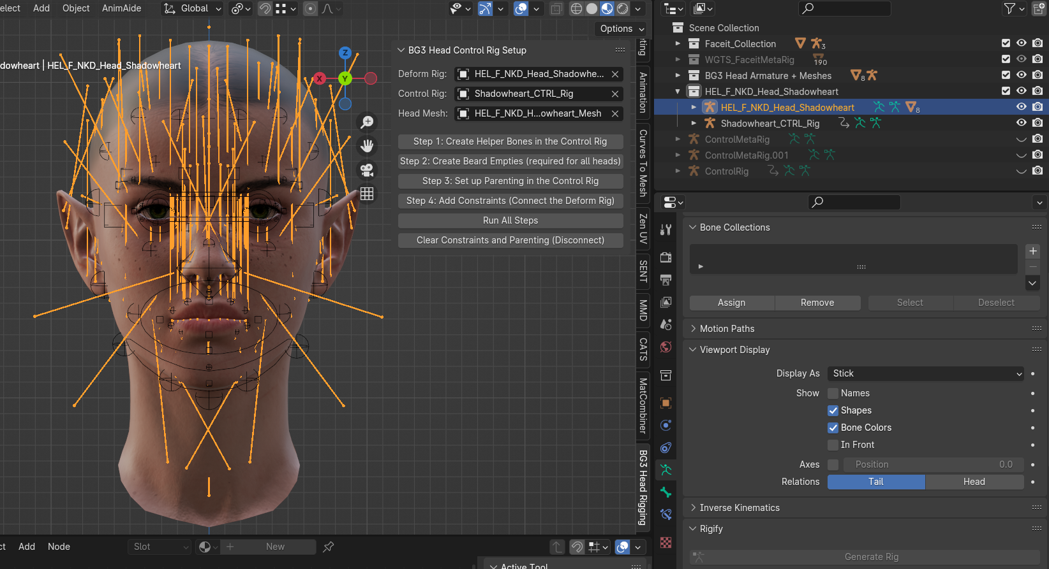Switch to Zen UV sidebar tab
The image size is (1049, 569).
click(x=643, y=229)
